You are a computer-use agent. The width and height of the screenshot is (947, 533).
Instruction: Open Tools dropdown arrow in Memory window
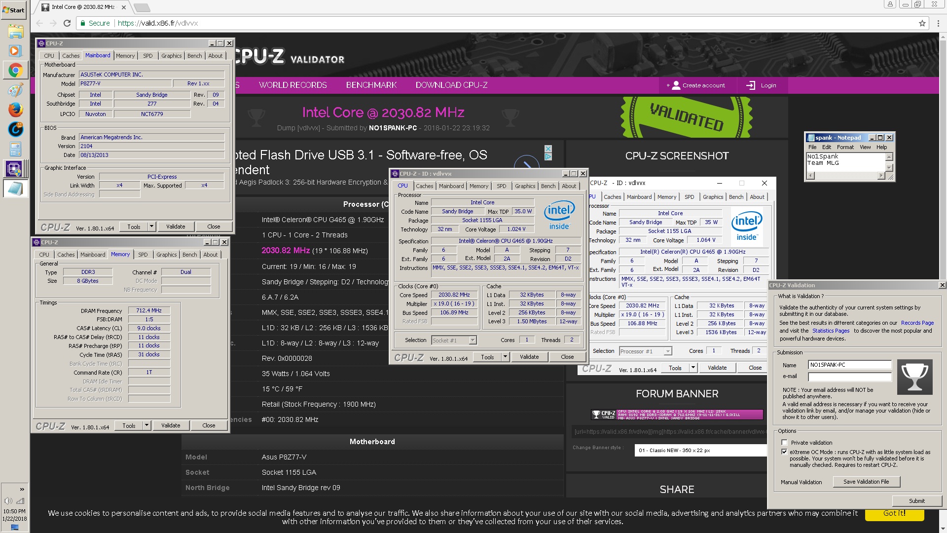146,425
